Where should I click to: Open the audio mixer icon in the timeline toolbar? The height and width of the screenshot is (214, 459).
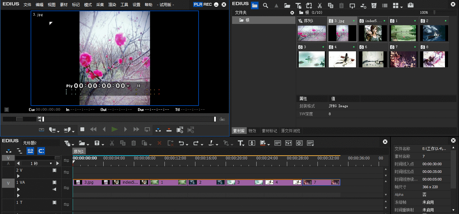pos(288,143)
